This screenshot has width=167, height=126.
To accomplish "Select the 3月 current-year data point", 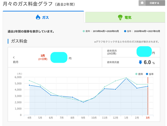I will point(148,86).
